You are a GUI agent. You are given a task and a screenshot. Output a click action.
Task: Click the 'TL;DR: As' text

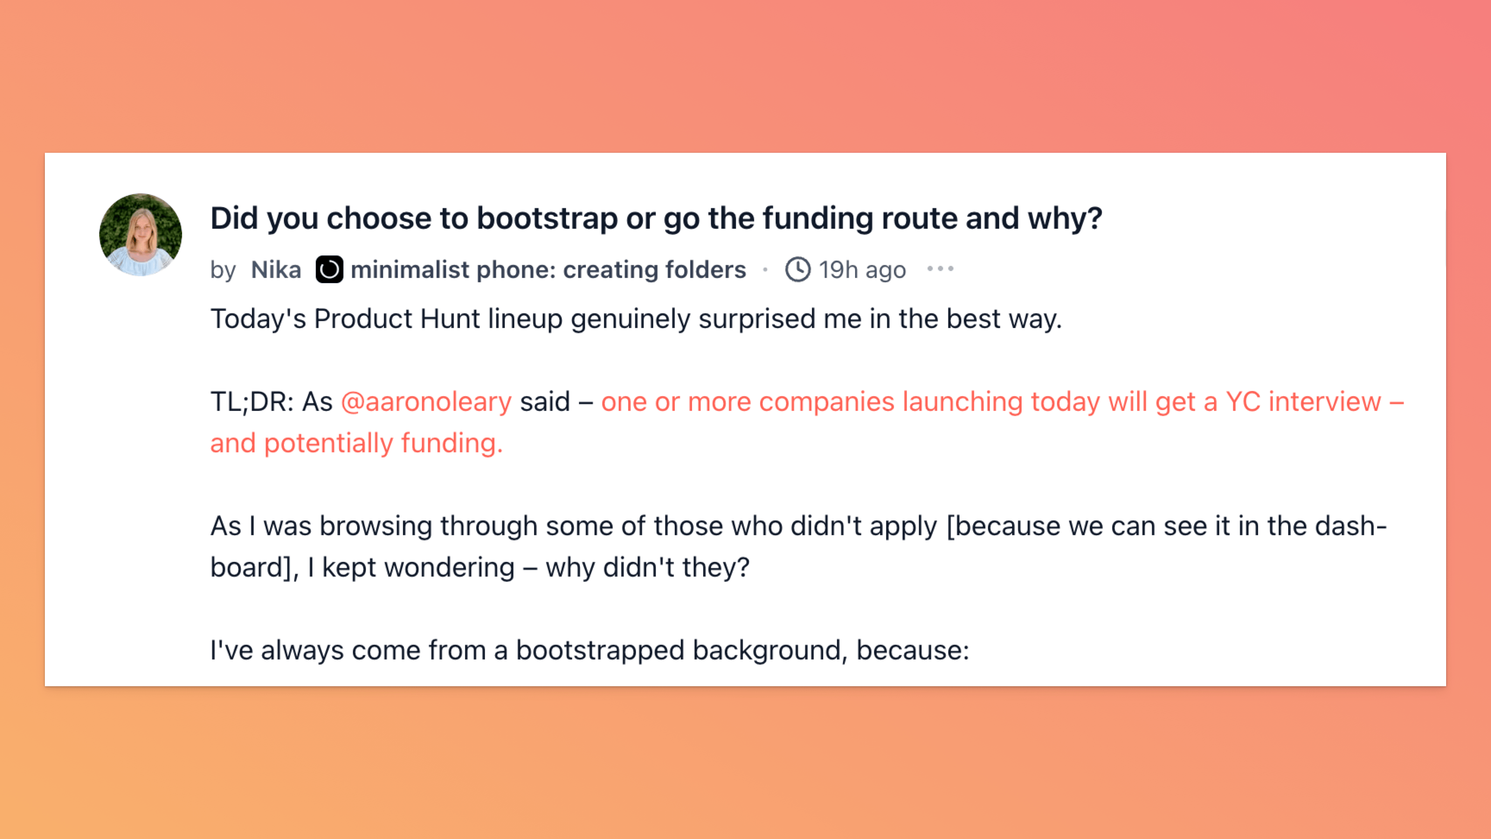pyautogui.click(x=271, y=402)
